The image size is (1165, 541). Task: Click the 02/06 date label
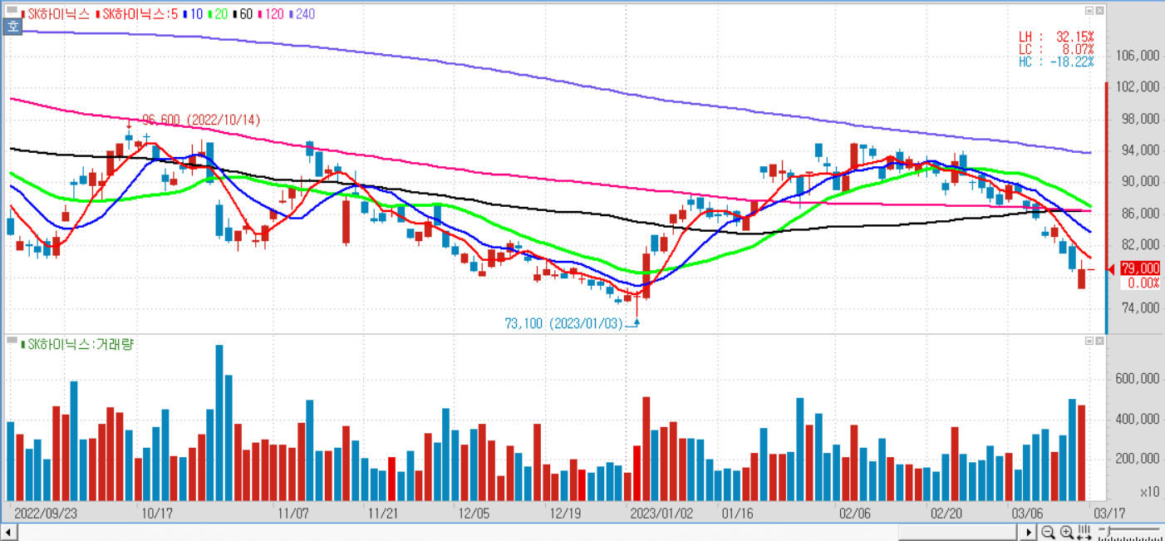pyautogui.click(x=855, y=514)
